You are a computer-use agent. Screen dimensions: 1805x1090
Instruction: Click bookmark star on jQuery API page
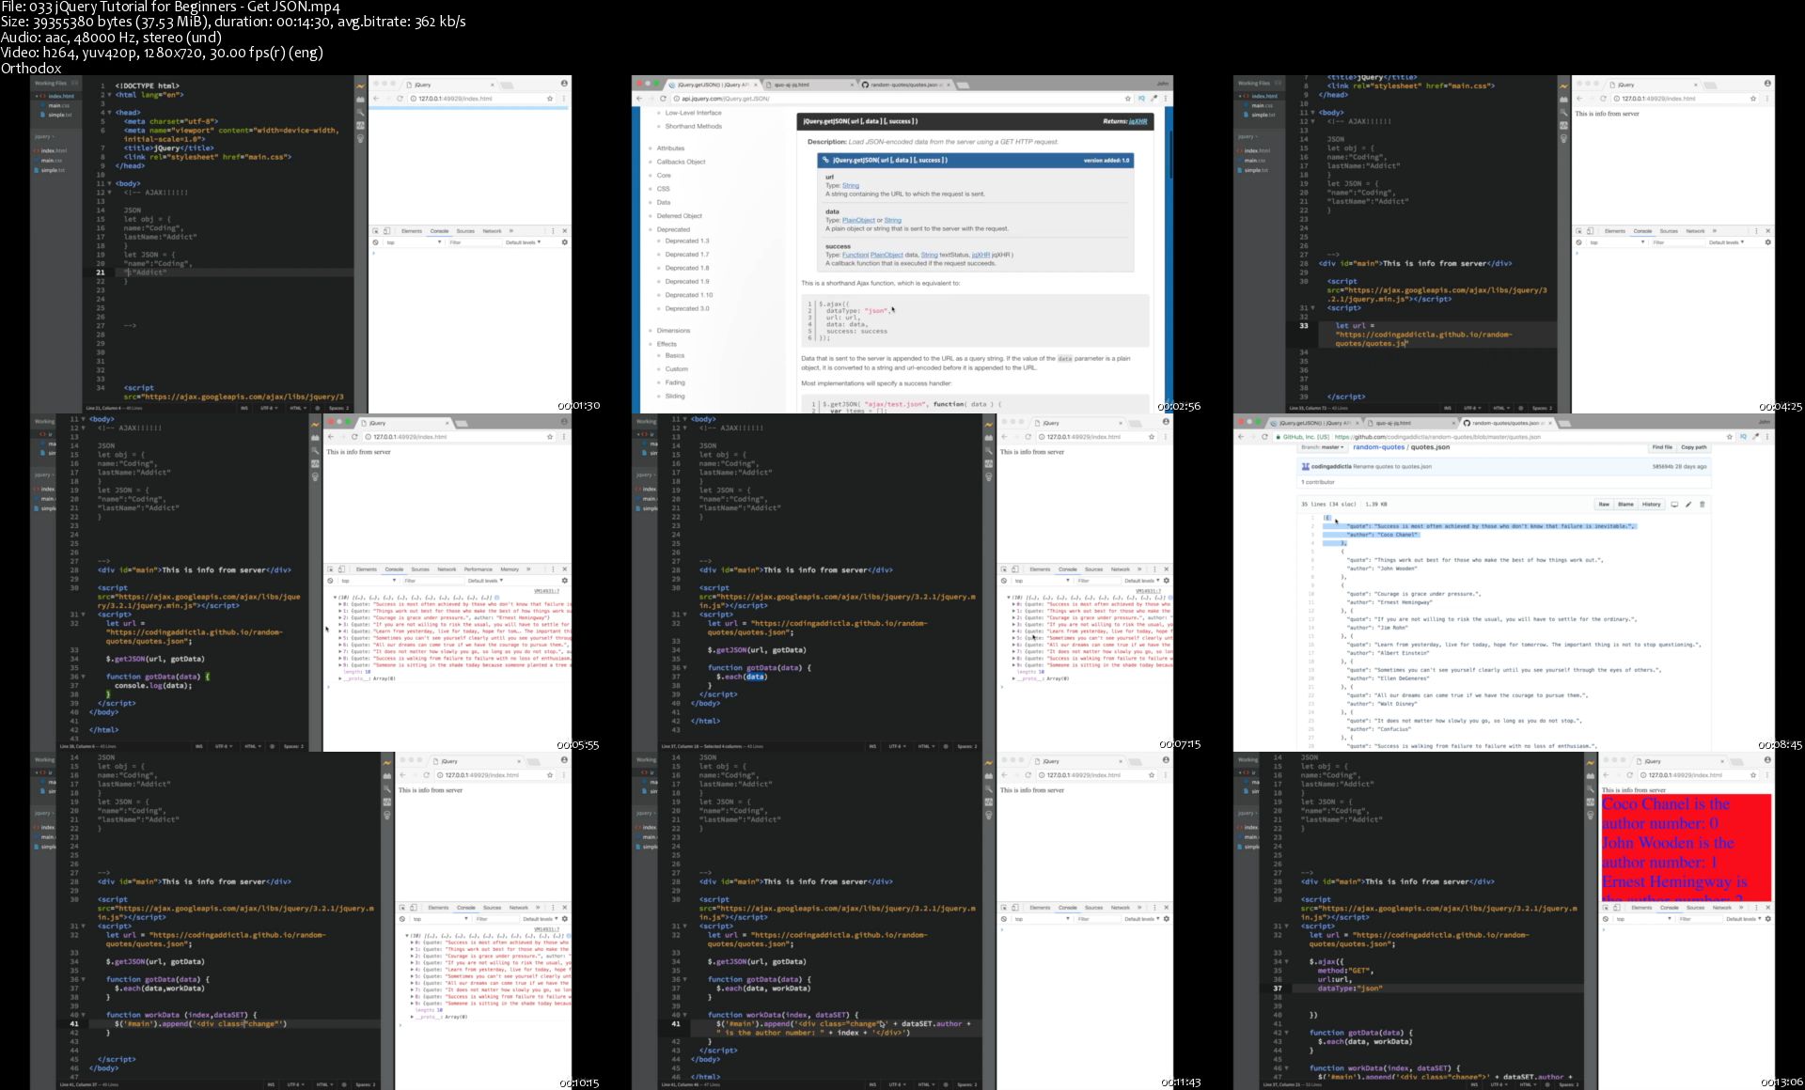[1127, 98]
